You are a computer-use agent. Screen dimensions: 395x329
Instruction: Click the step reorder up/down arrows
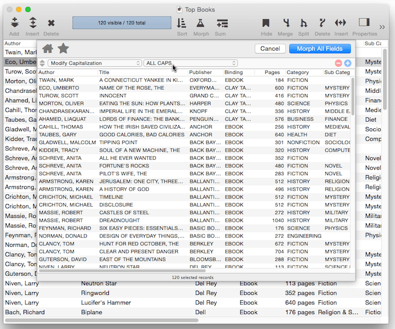point(42,63)
